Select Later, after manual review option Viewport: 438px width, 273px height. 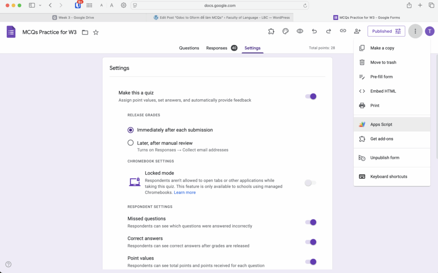tap(130, 143)
